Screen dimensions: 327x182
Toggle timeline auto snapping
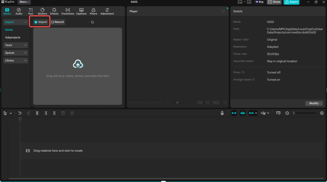[243, 113]
